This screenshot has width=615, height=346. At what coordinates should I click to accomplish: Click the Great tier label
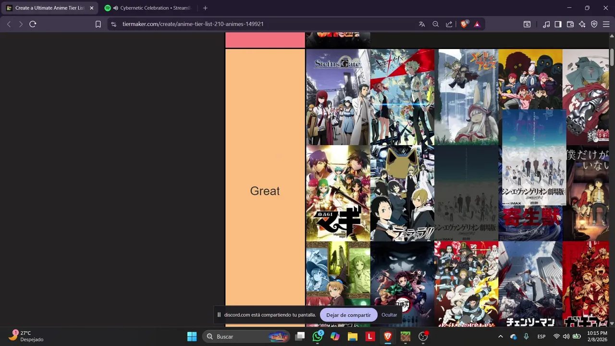[x=265, y=191]
